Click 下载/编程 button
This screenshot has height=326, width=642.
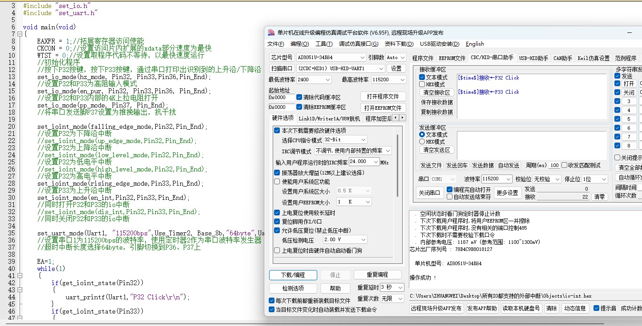coord(293,275)
